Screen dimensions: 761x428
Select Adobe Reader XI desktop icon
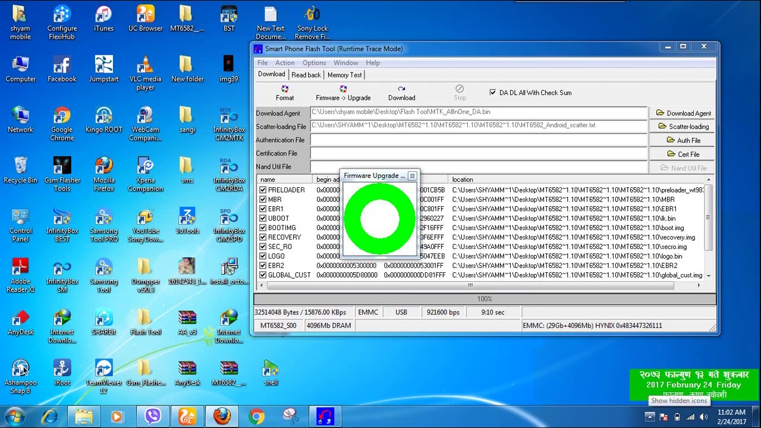tap(20, 276)
